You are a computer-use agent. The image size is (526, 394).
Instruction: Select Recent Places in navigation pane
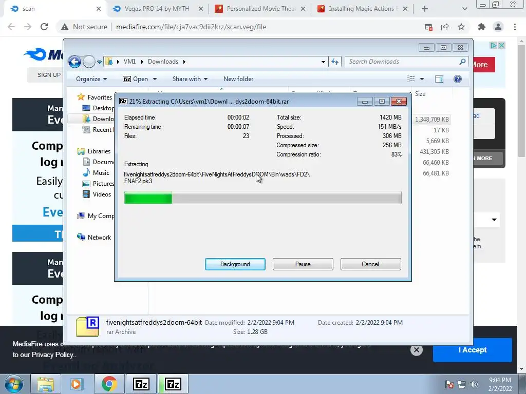coord(98,130)
